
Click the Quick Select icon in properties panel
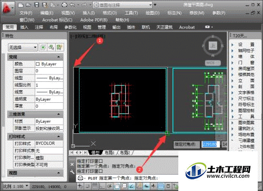tap(59, 47)
